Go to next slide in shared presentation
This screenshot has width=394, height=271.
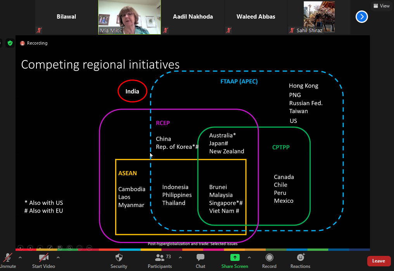tap(30, 248)
